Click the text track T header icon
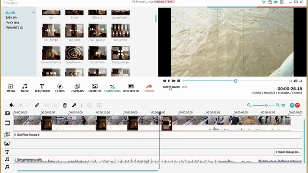The height and width of the screenshot is (173, 308). tap(7, 152)
